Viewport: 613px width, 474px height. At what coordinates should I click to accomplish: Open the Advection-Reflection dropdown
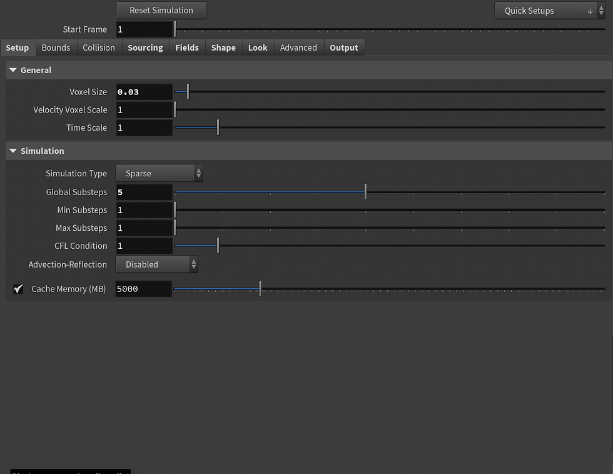coord(157,265)
